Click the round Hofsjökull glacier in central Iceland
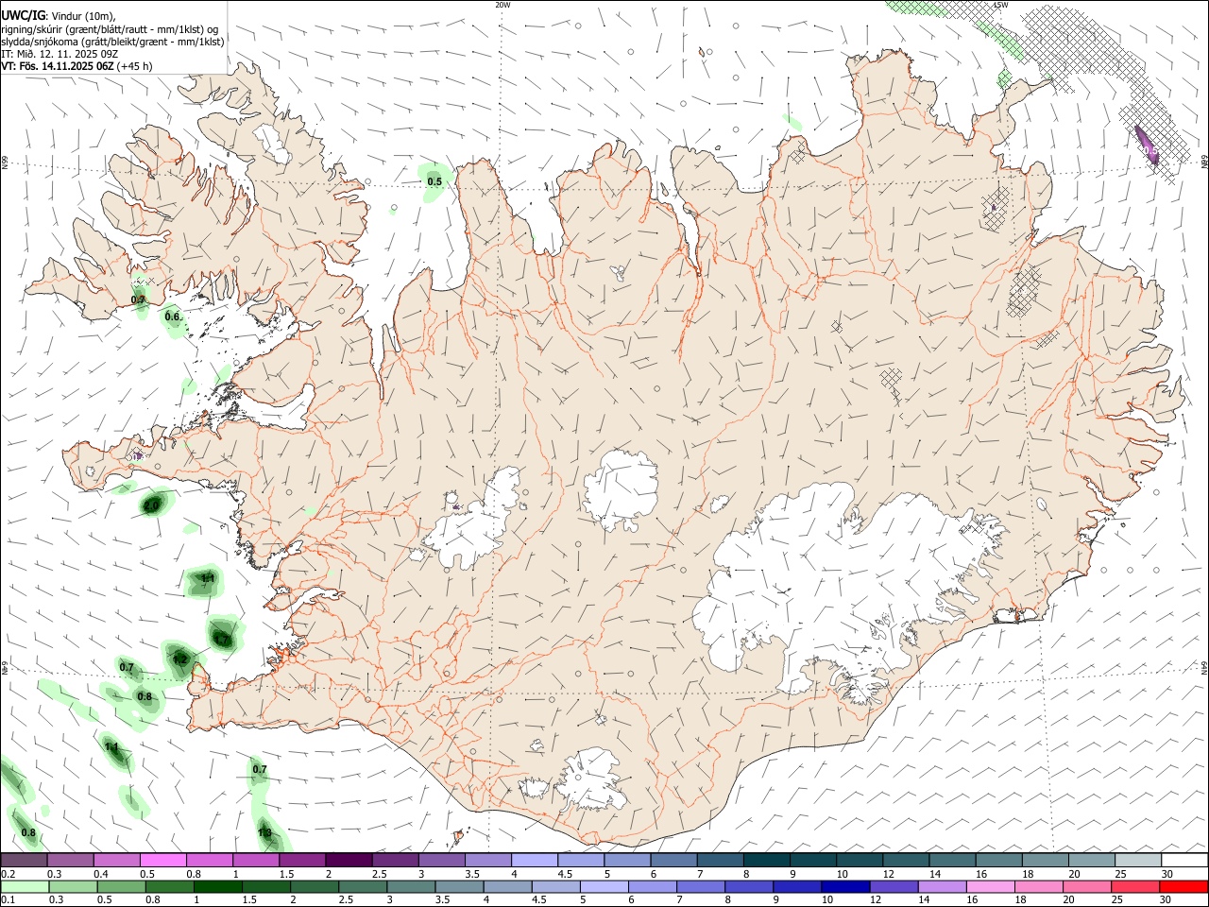The image size is (1209, 907). pyautogui.click(x=621, y=491)
